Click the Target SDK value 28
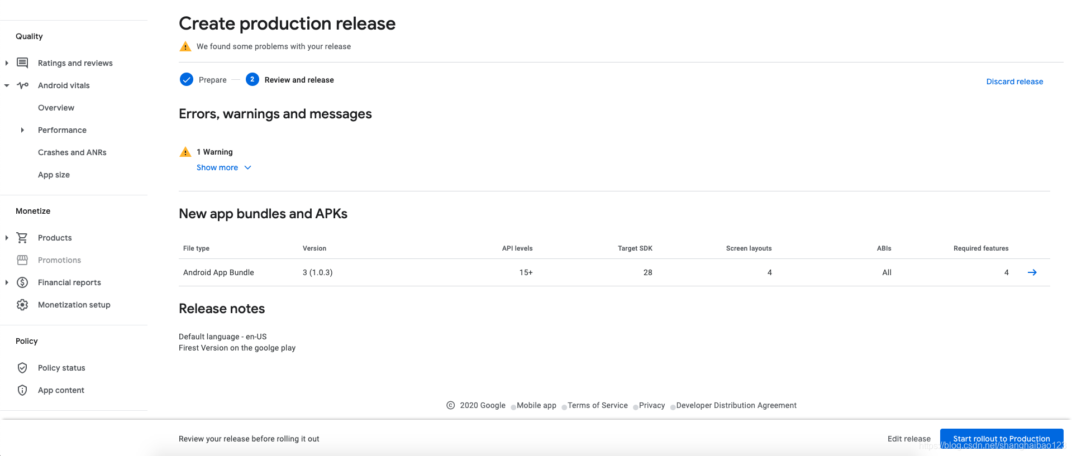Screen dimensions: 1072x456 point(647,272)
